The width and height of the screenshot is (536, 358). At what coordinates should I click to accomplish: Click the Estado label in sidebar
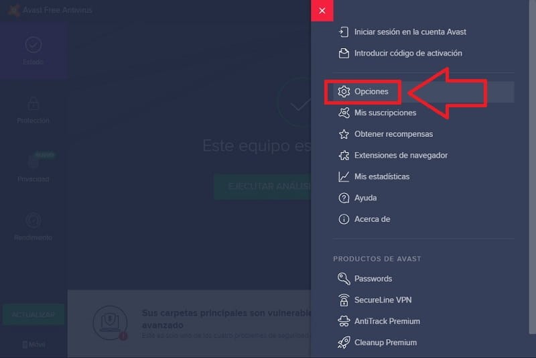pos(33,62)
